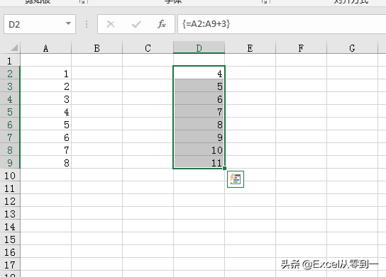Select row 1 header
Viewport: 386px width, 277px height.
(10, 60)
